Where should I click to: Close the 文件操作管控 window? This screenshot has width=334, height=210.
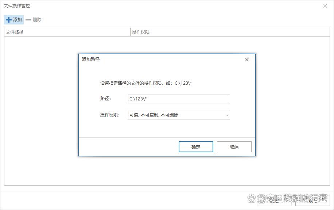pos(325,6)
